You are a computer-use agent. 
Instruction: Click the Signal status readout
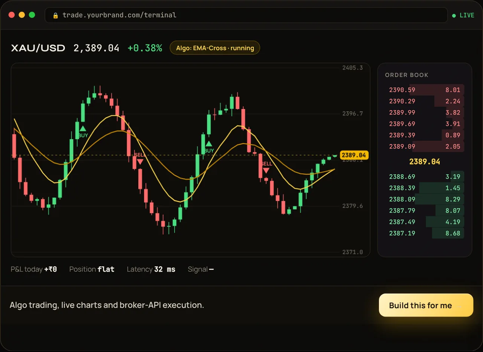(201, 269)
